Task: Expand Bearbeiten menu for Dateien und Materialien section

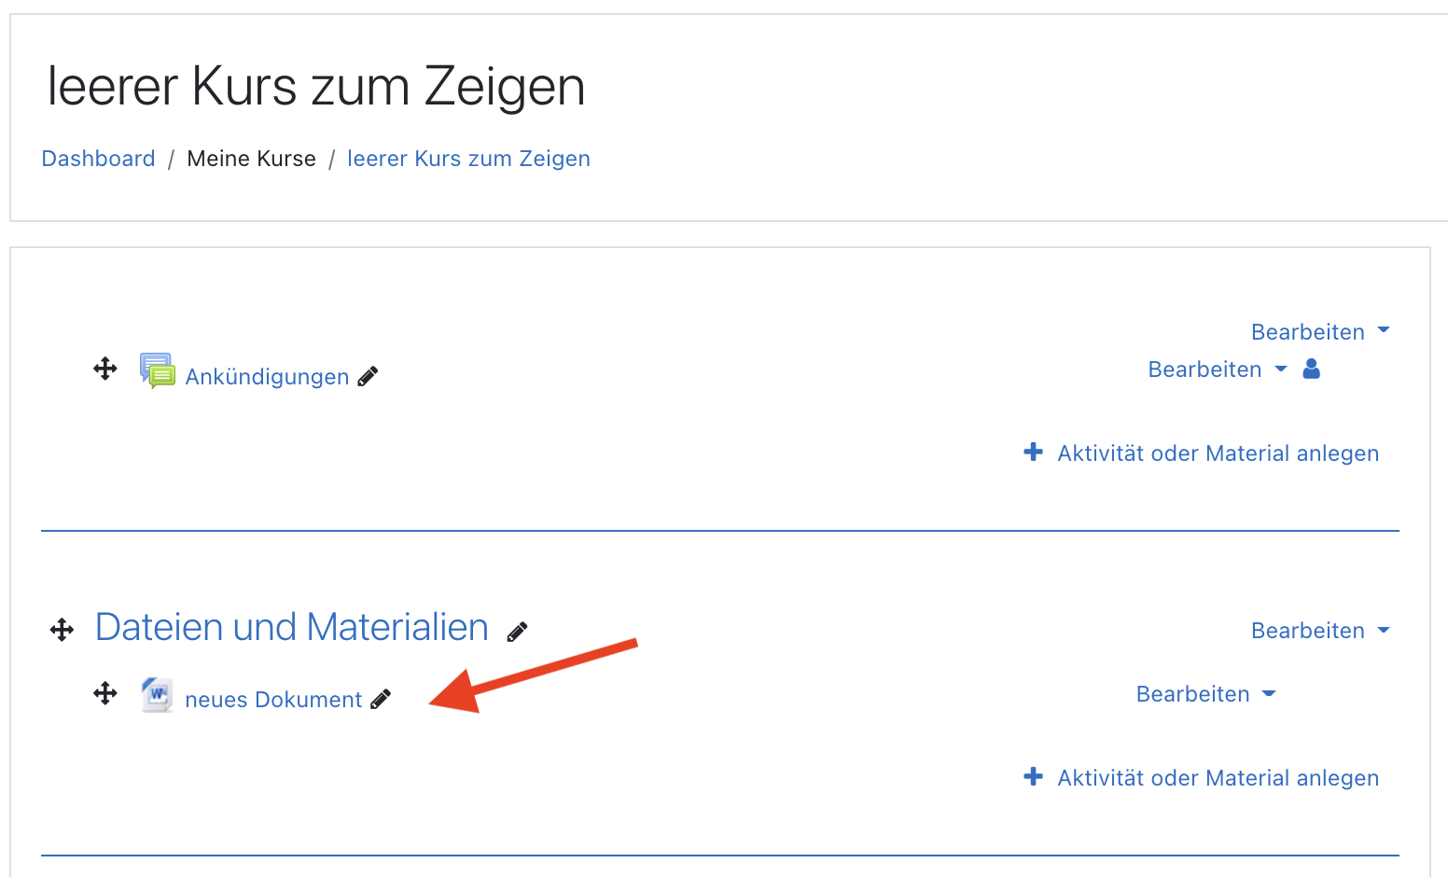Action: pos(1320,631)
